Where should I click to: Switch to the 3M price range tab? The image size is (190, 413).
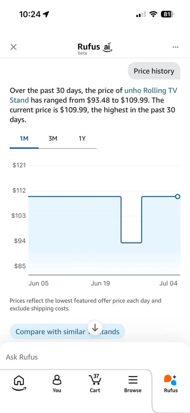[53, 139]
